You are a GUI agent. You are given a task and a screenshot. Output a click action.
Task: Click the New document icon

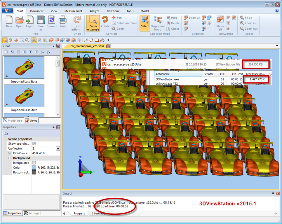[9, 22]
